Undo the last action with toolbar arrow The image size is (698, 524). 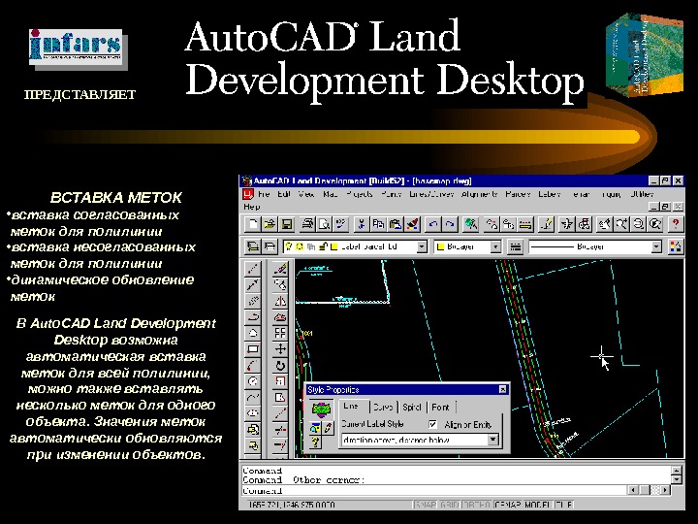point(433,224)
